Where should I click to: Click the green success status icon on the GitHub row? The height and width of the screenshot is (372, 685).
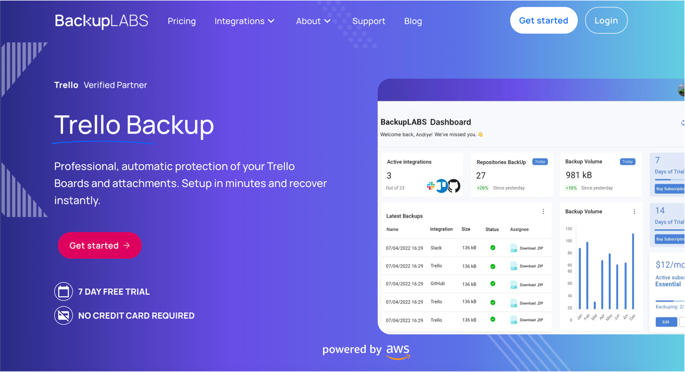[493, 283]
